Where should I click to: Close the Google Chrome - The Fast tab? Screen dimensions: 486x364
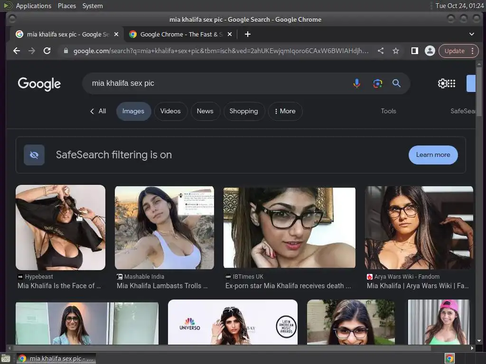230,34
